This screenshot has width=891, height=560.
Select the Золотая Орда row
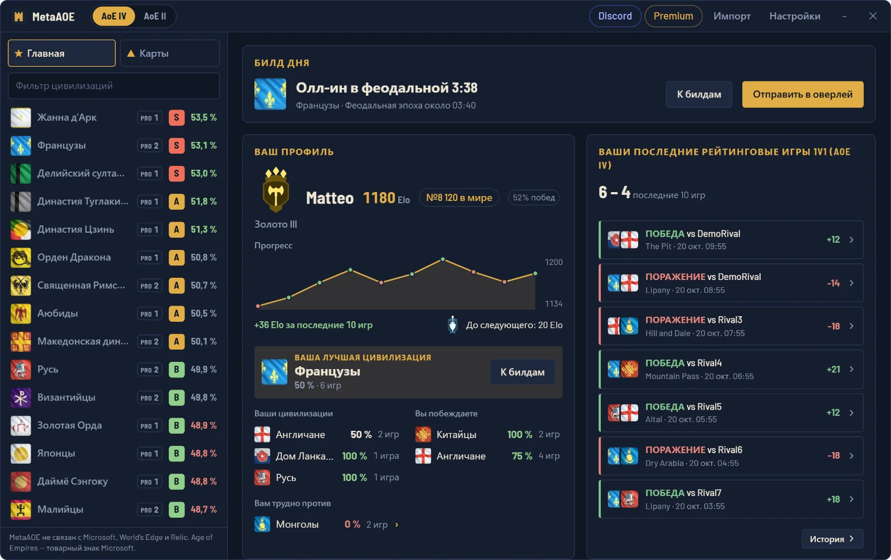point(114,426)
